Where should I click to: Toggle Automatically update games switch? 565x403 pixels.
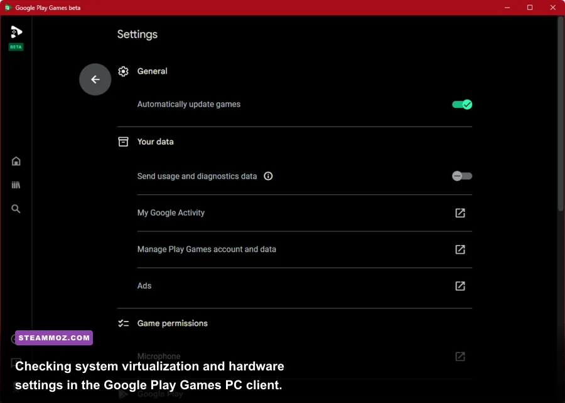pos(462,104)
